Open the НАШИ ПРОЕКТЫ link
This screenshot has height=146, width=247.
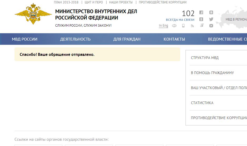pyautogui.click(x=121, y=2)
